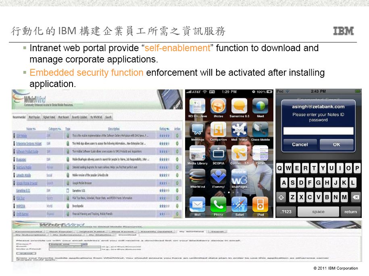Open the Media Library app icon

tap(197, 153)
